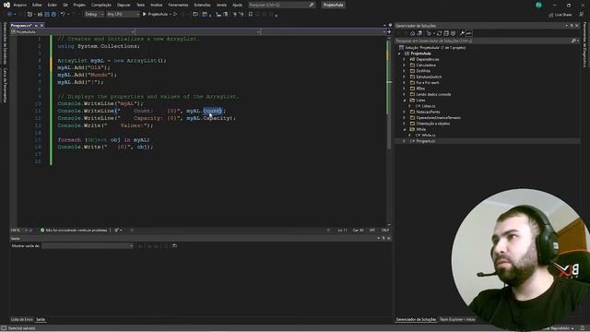Click the user account avatar icon
This screenshot has height=332, width=590.
[x=538, y=5]
